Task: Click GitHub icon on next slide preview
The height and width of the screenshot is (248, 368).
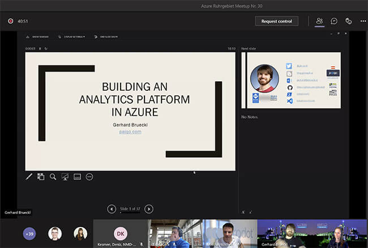Action: tap(290, 87)
